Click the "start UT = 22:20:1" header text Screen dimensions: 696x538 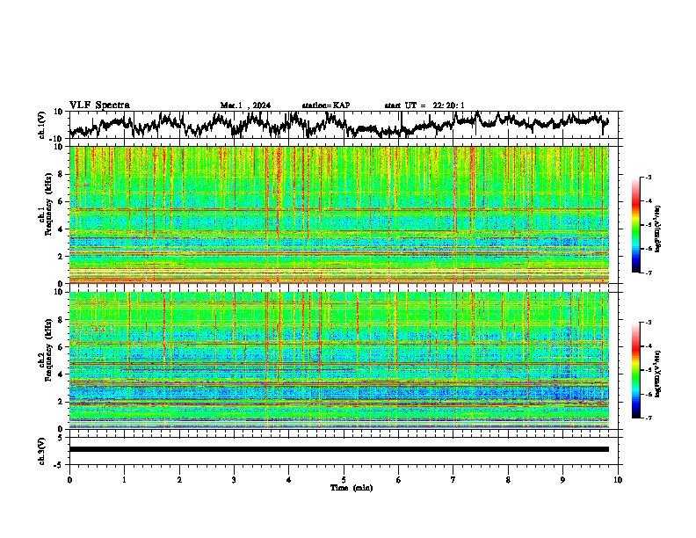tap(424, 105)
